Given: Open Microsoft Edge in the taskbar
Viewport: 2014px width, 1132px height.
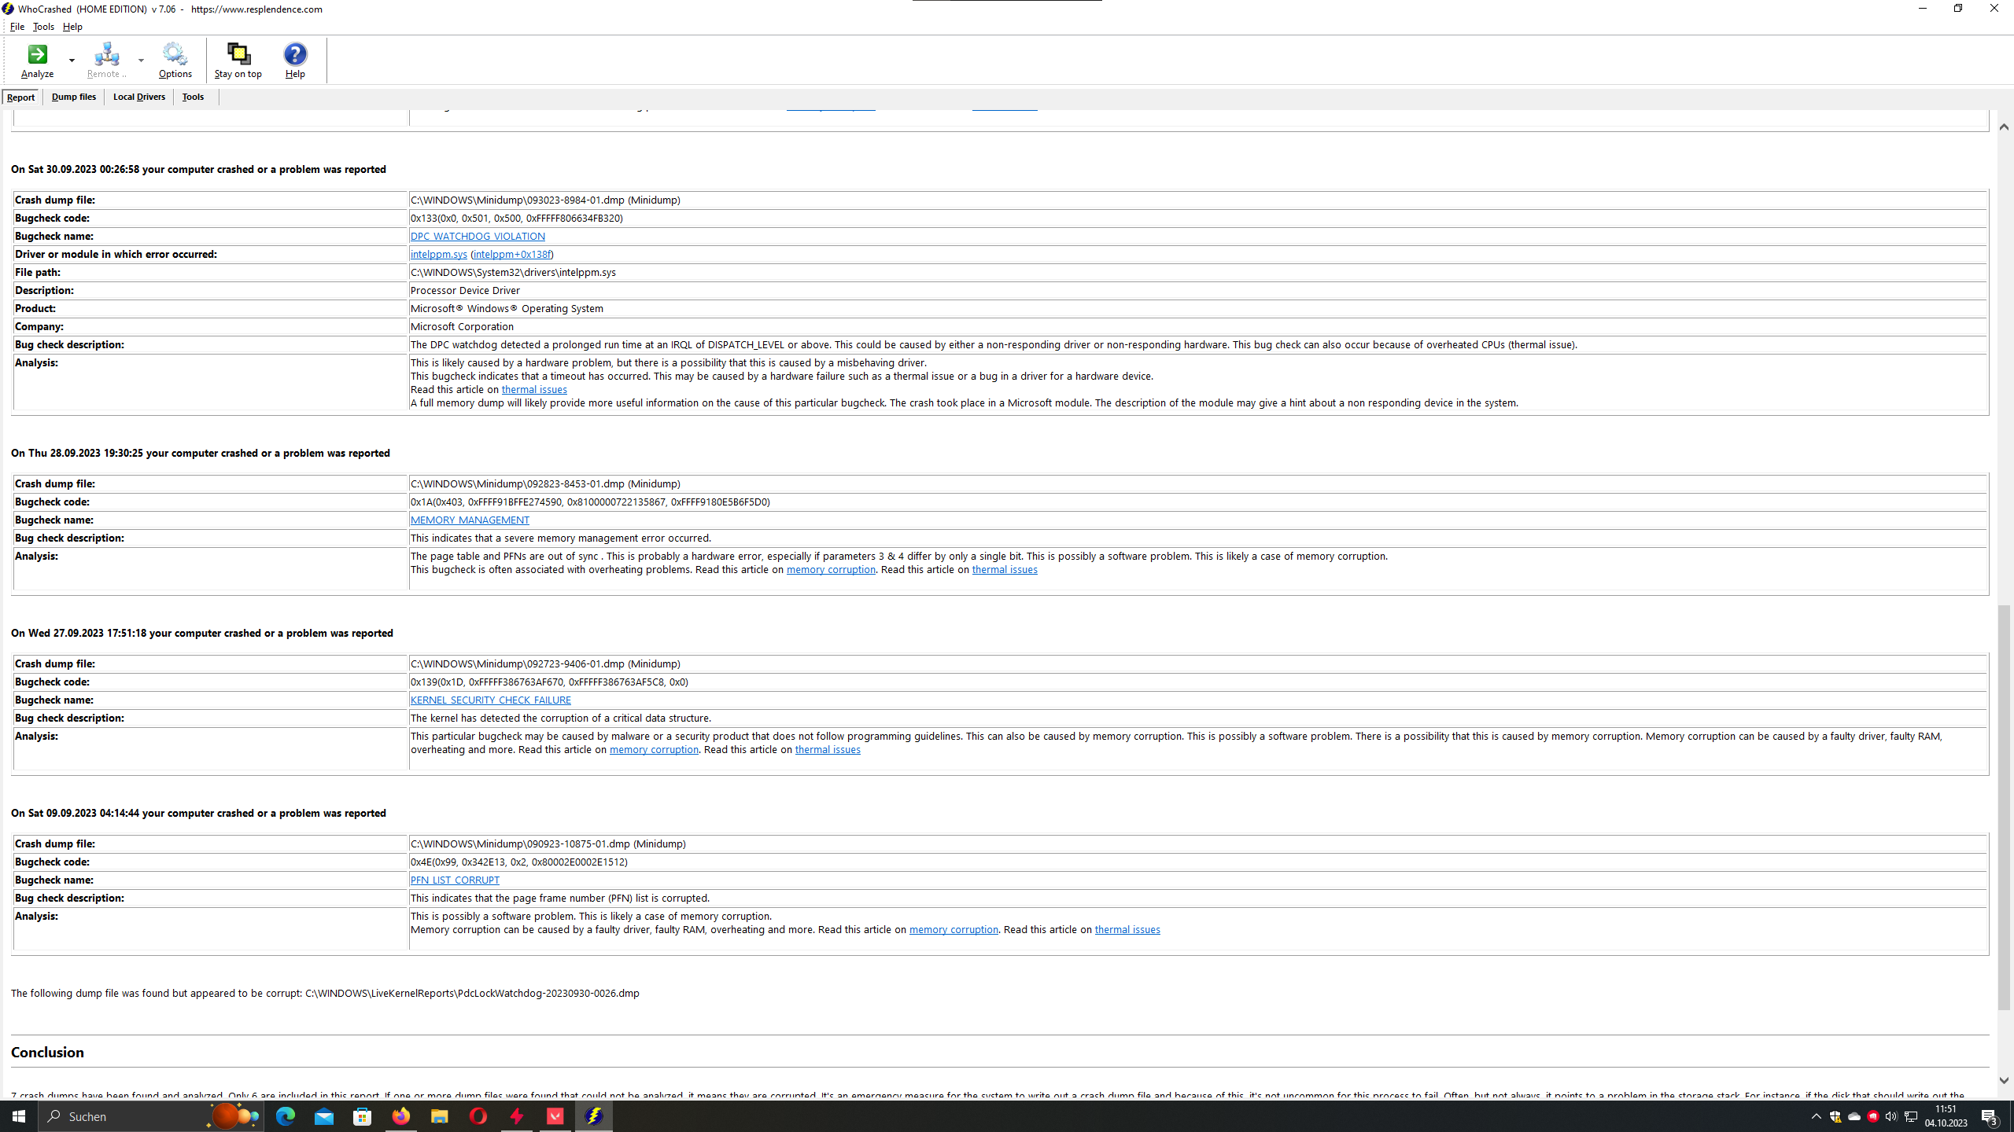Looking at the screenshot, I should click(x=285, y=1116).
